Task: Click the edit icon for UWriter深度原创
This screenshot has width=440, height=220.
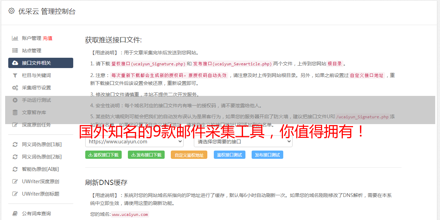Action: click(x=15, y=181)
